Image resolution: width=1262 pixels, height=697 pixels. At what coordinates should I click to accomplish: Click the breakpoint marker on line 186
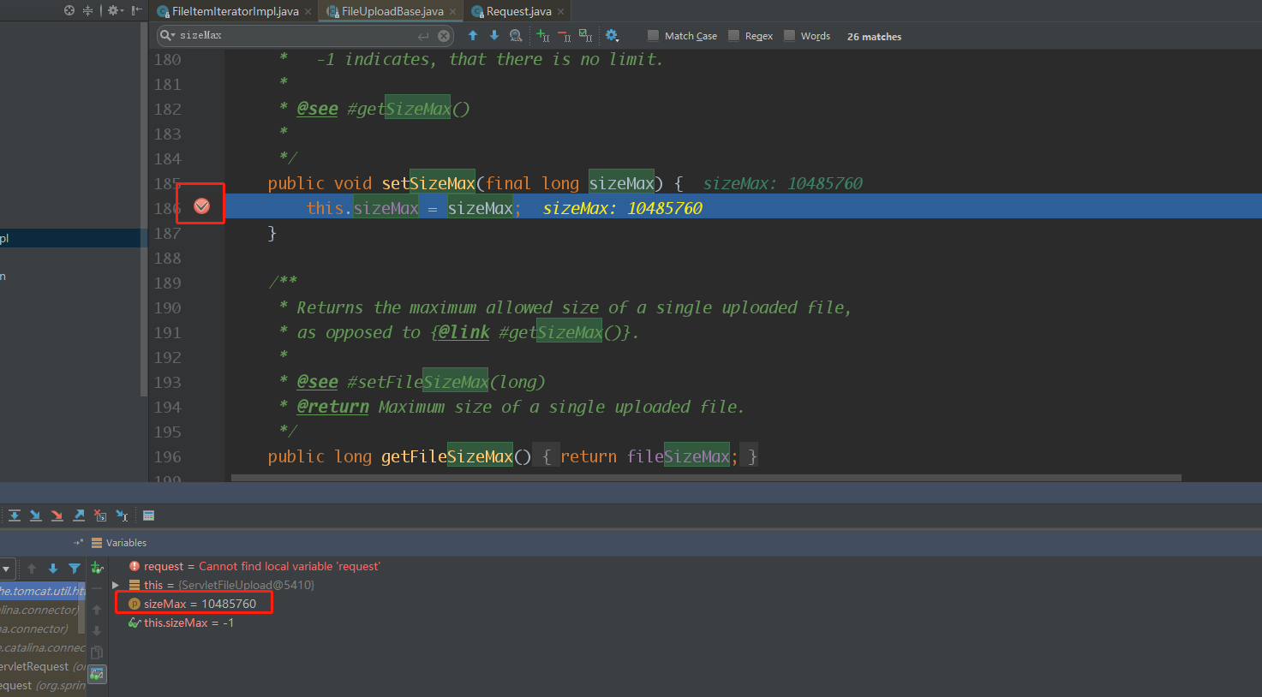[x=200, y=204]
